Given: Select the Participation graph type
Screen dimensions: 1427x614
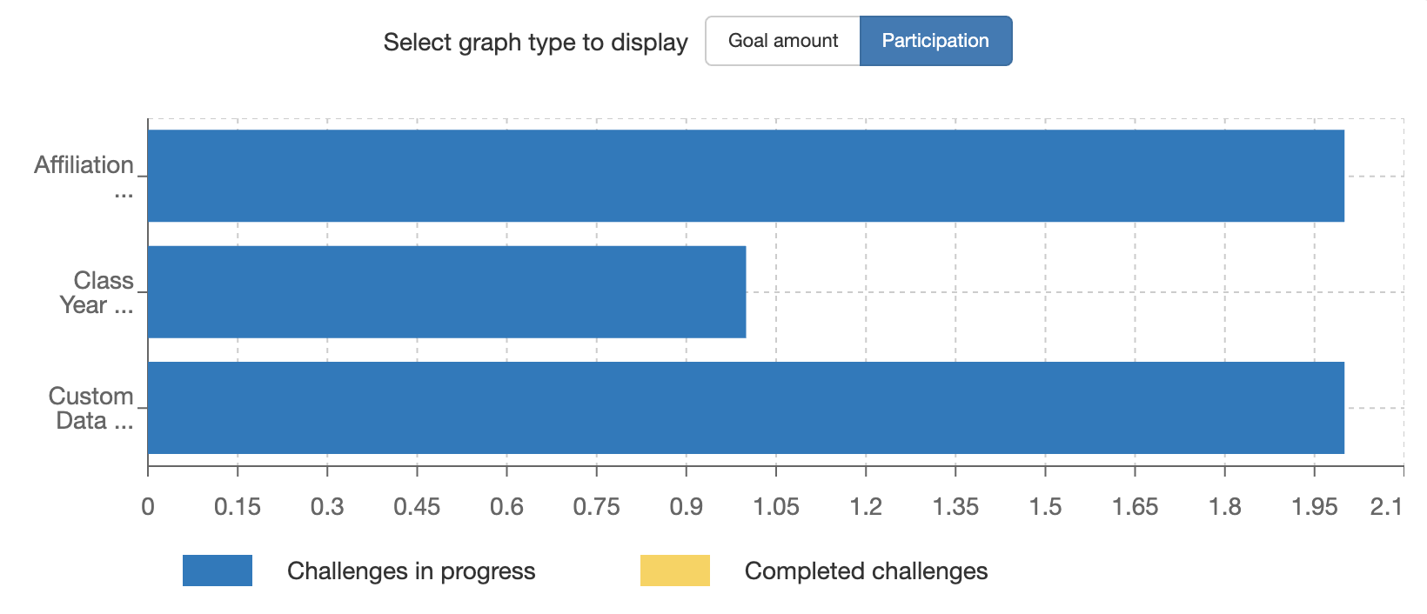Looking at the screenshot, I should click(x=935, y=41).
